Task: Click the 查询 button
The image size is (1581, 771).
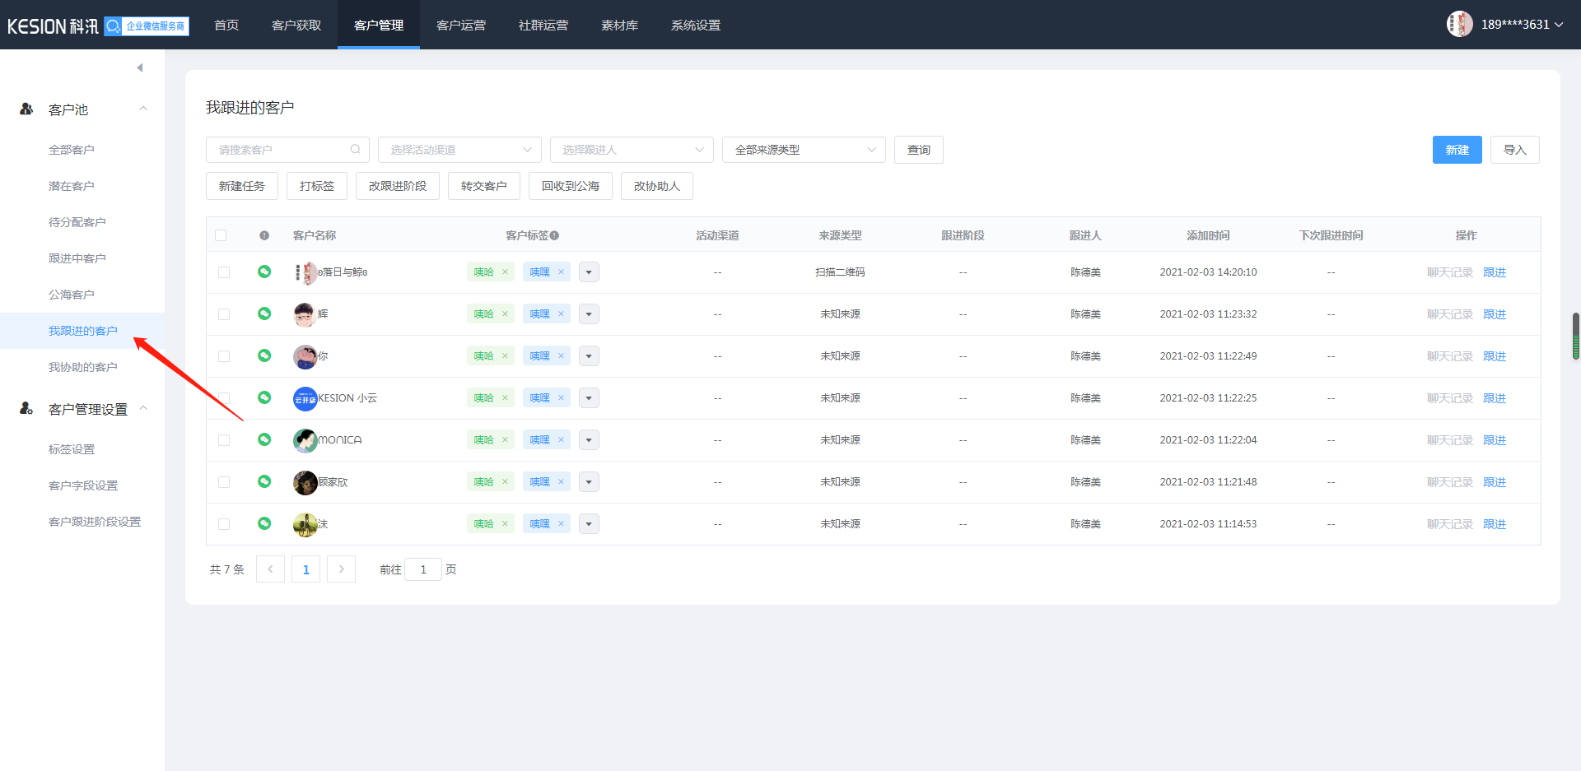Action: click(919, 150)
